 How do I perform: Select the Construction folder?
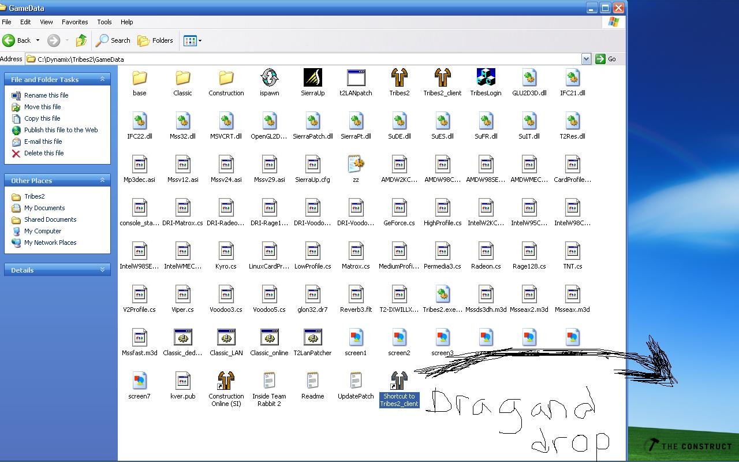click(x=226, y=78)
